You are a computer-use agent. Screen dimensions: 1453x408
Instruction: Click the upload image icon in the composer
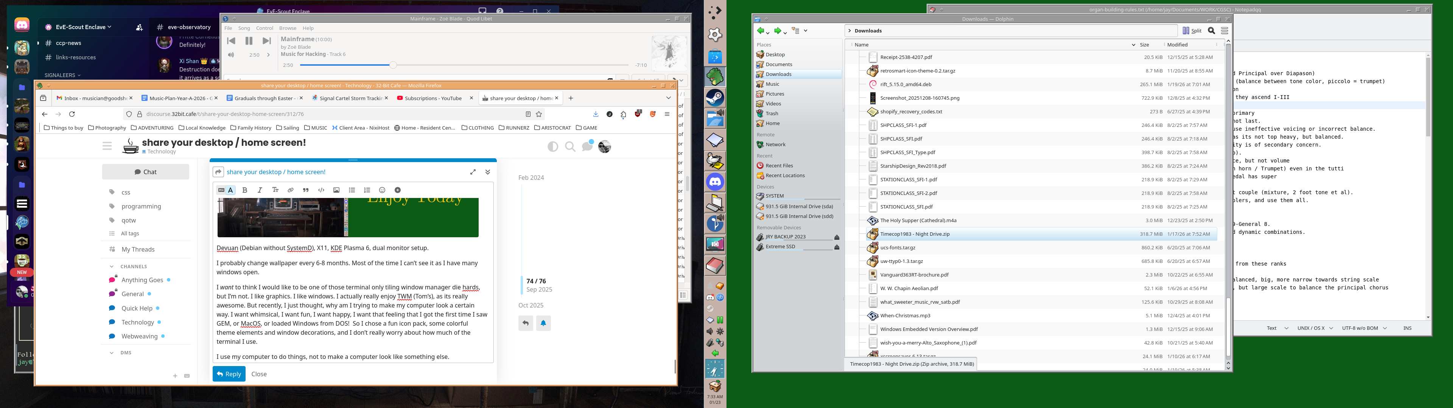tap(336, 190)
